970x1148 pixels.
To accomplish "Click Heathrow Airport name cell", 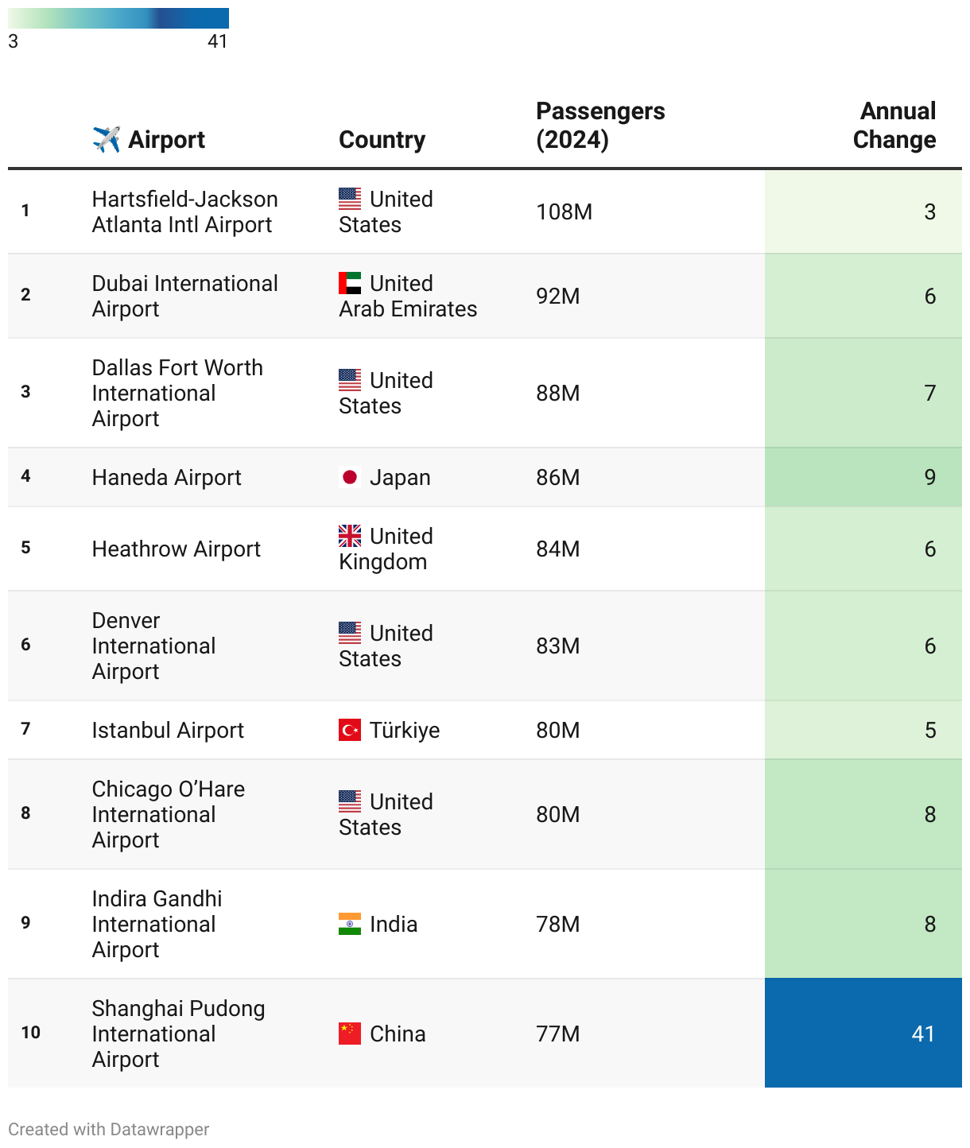I will tap(176, 549).
